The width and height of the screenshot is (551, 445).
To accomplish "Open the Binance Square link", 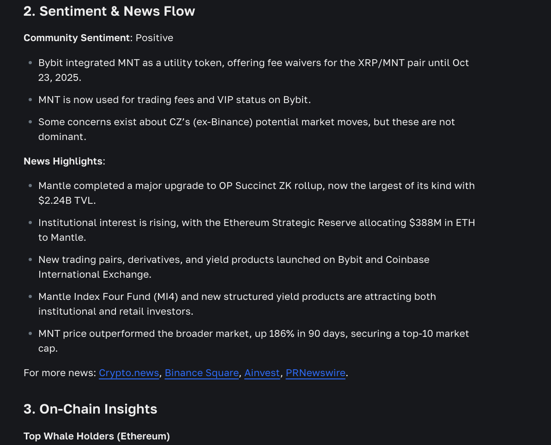I will click(x=201, y=373).
